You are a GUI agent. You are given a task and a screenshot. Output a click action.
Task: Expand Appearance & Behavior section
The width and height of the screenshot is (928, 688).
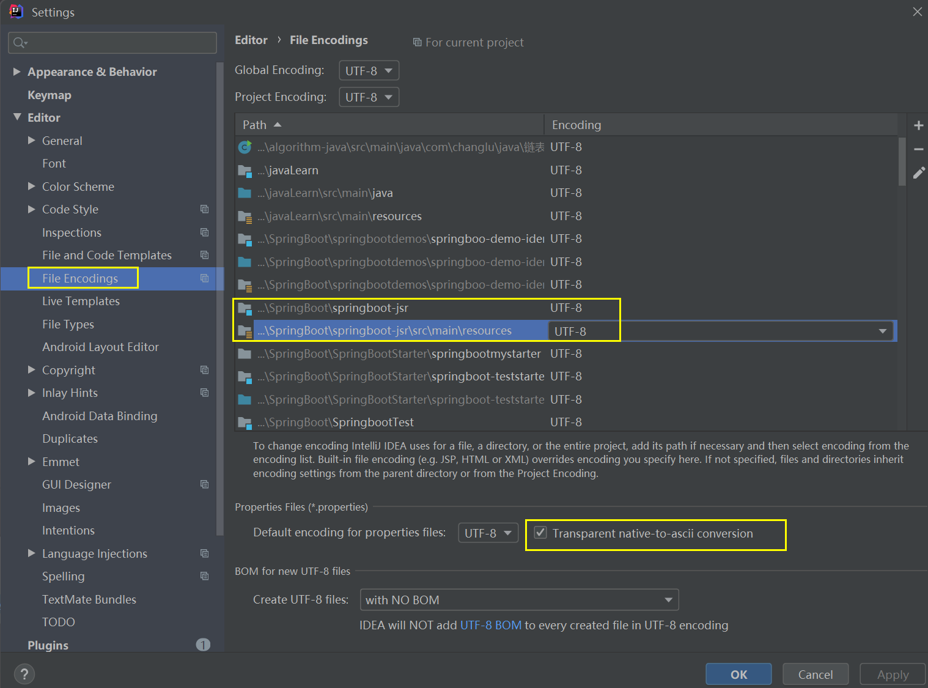(x=17, y=72)
